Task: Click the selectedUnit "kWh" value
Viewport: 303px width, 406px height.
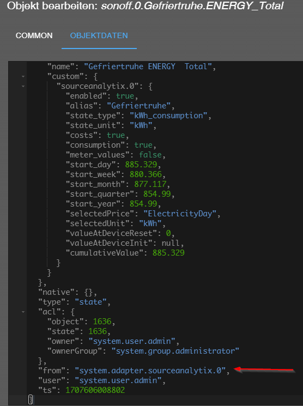Action: click(150, 224)
